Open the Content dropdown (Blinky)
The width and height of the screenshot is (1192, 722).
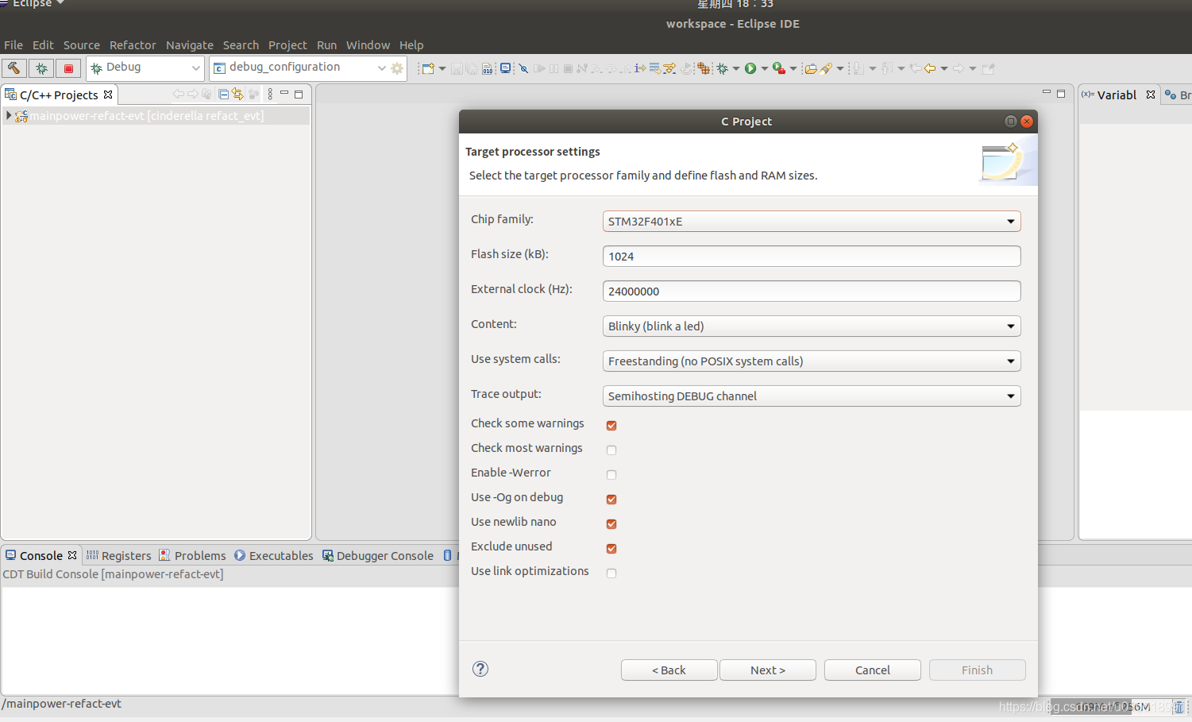[x=812, y=326]
